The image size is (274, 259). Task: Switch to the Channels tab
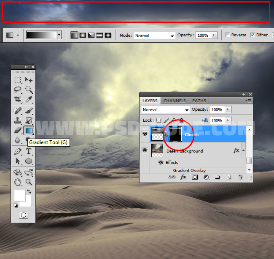click(x=175, y=101)
